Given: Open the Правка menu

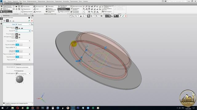Looking at the screenshot, I should point(10,1).
